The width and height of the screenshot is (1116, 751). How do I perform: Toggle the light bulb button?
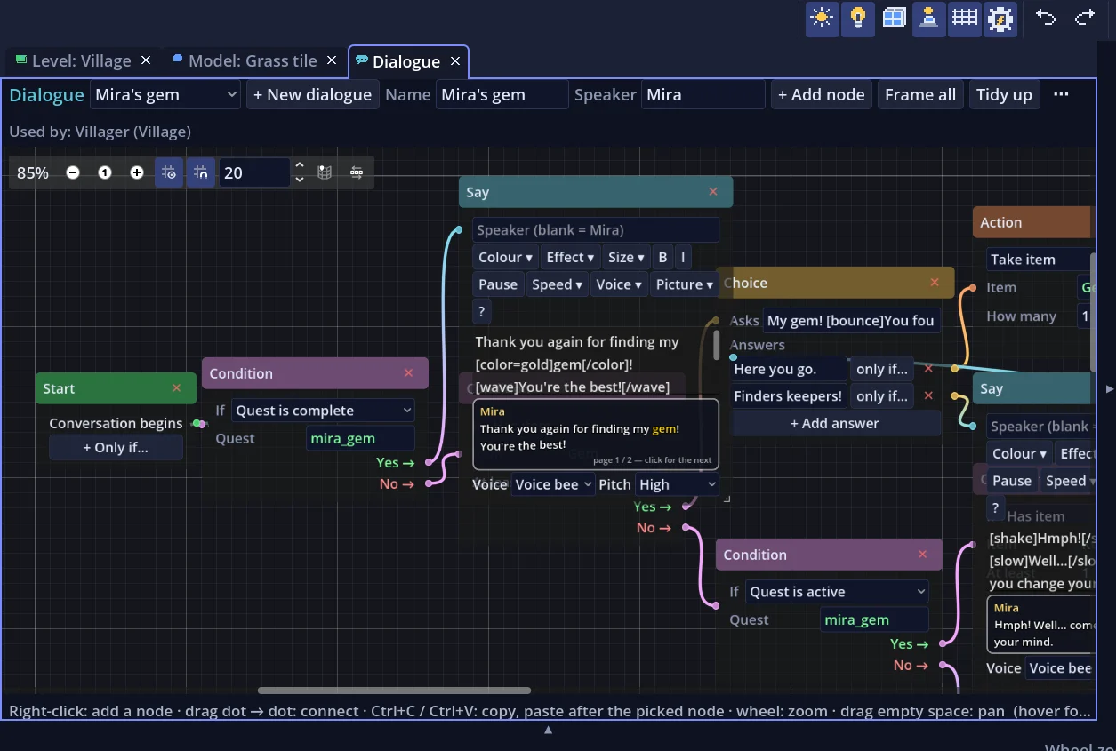coord(857,18)
